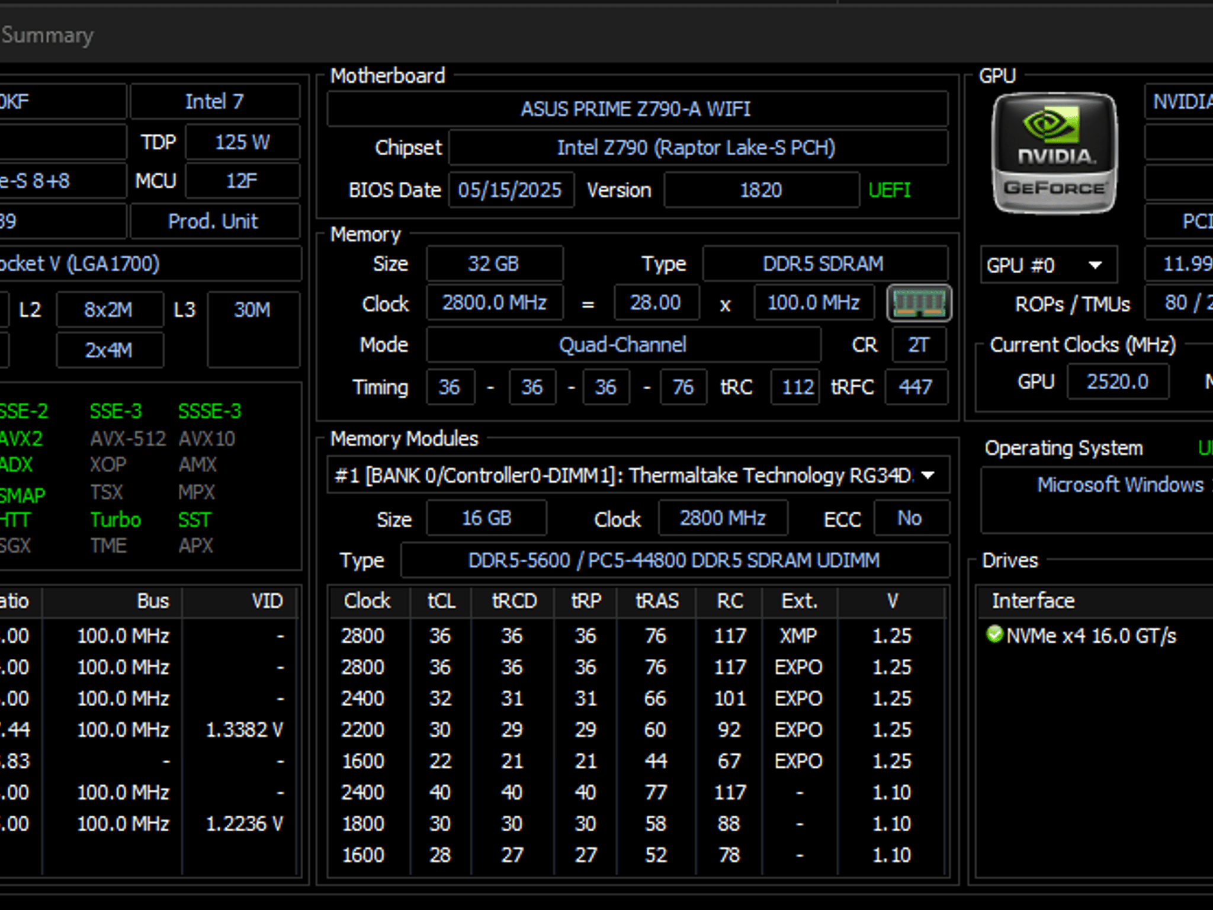The height and width of the screenshot is (910, 1213).
Task: Click the BIOS Date 05/15/2025 field
Action: tap(511, 190)
